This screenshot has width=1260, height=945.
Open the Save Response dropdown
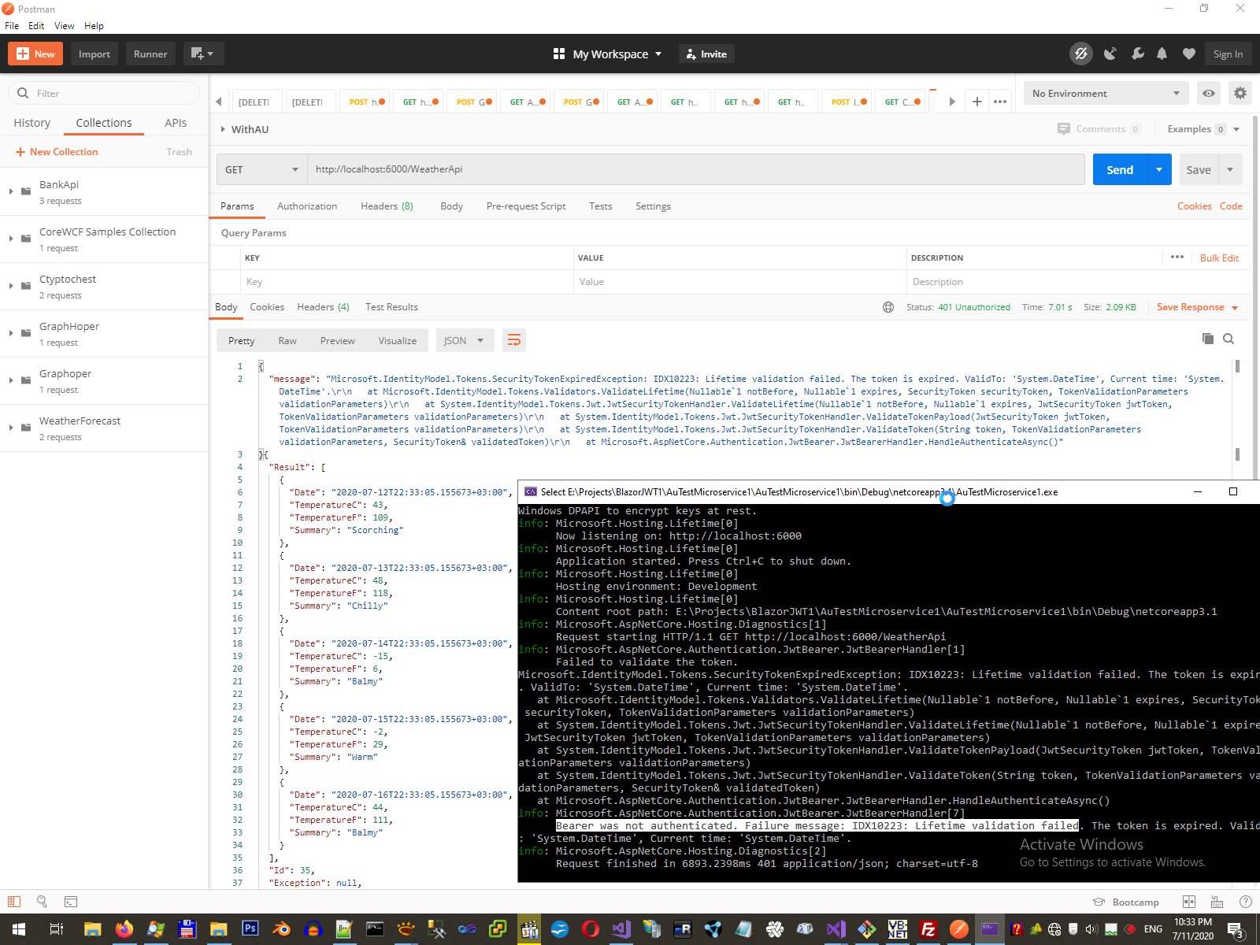(1197, 307)
